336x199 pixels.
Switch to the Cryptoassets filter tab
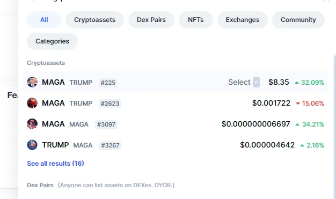94,20
